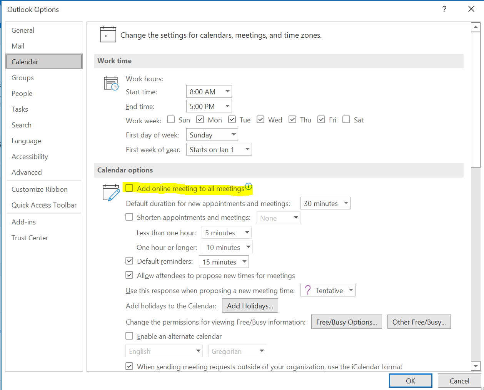This screenshot has width=484, height=390.
Task: Click the Add Holidays button
Action: click(x=250, y=306)
